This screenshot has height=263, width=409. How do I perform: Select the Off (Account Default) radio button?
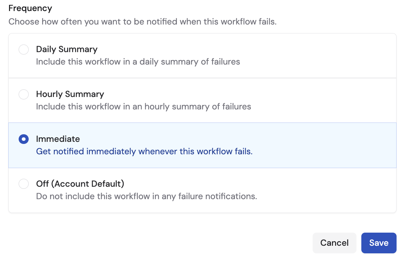pos(23,184)
